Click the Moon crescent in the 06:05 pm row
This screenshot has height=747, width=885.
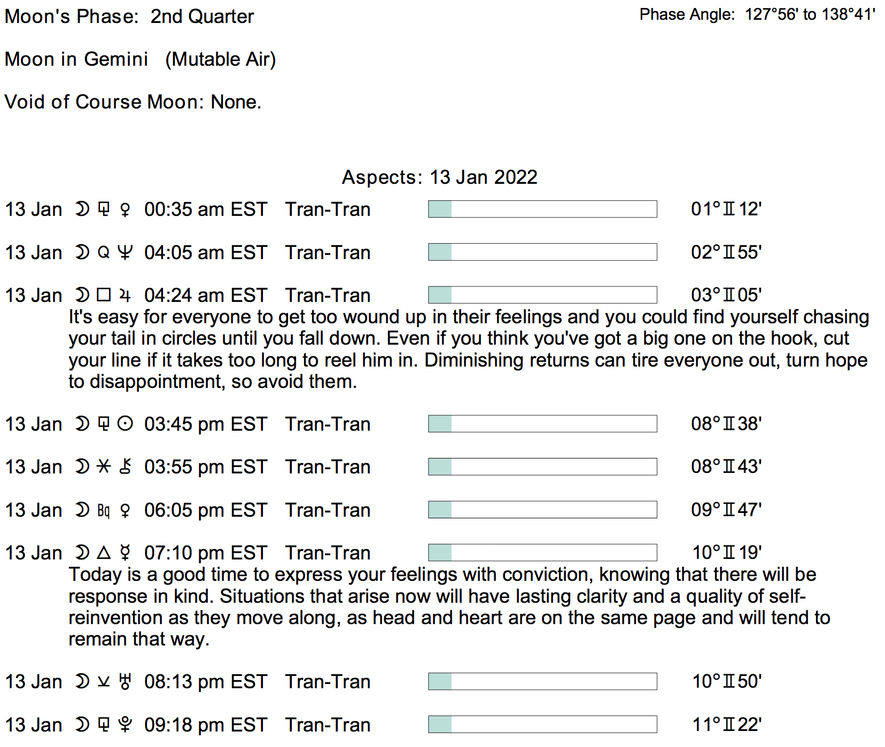(x=82, y=510)
